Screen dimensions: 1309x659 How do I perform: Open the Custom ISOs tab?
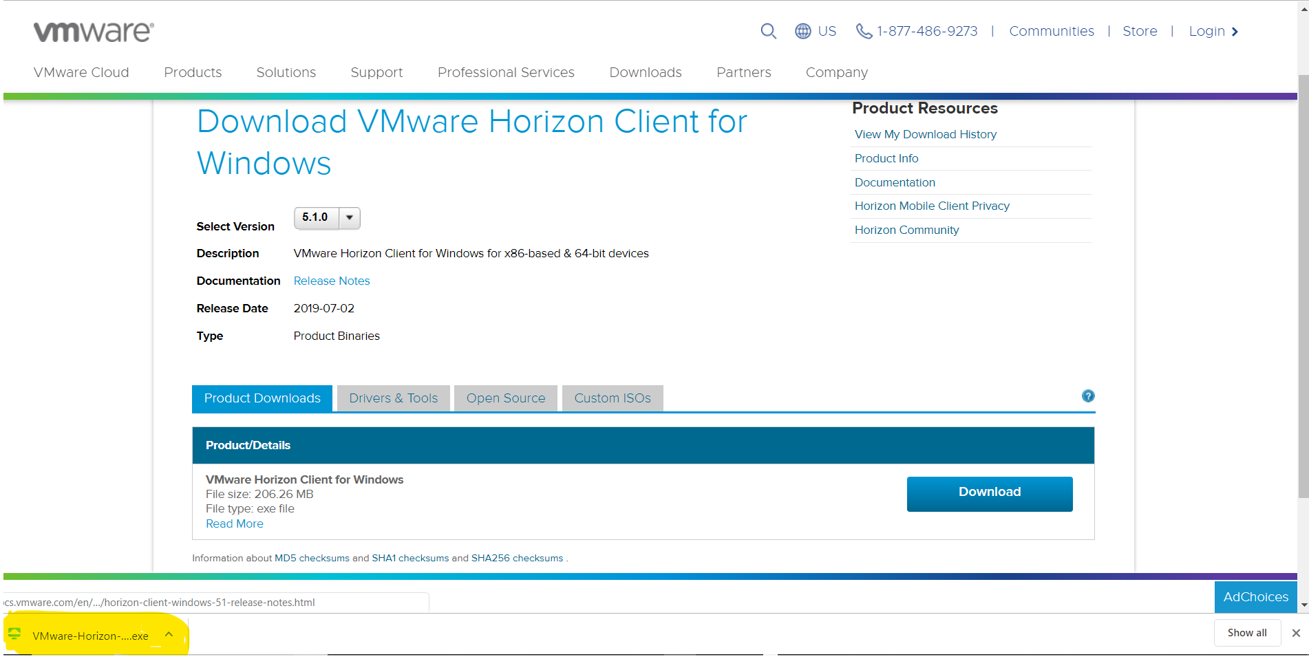(x=612, y=398)
